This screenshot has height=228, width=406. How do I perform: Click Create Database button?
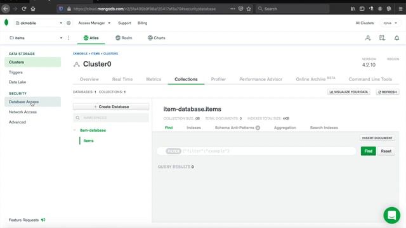(x=111, y=107)
